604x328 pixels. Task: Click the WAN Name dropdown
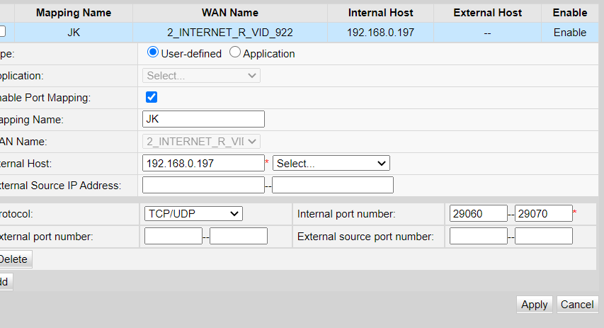pyautogui.click(x=202, y=141)
